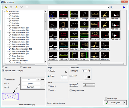Select the Rotate radio button

(49, 71)
